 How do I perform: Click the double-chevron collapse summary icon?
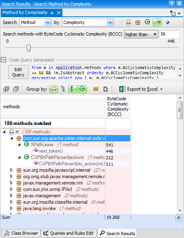click(179, 218)
